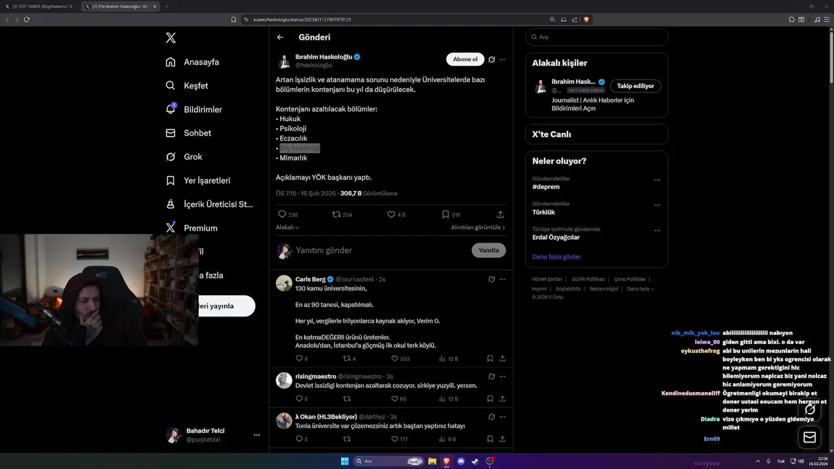Screen dimensions: 834x469
Task: Click the Brave Shields icon in address bar
Action: (x=586, y=20)
